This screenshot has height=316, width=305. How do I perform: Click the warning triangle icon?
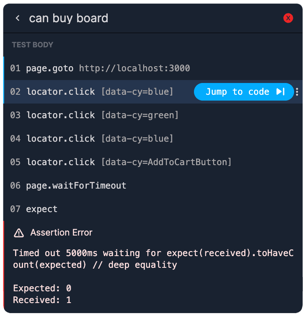pos(19,233)
